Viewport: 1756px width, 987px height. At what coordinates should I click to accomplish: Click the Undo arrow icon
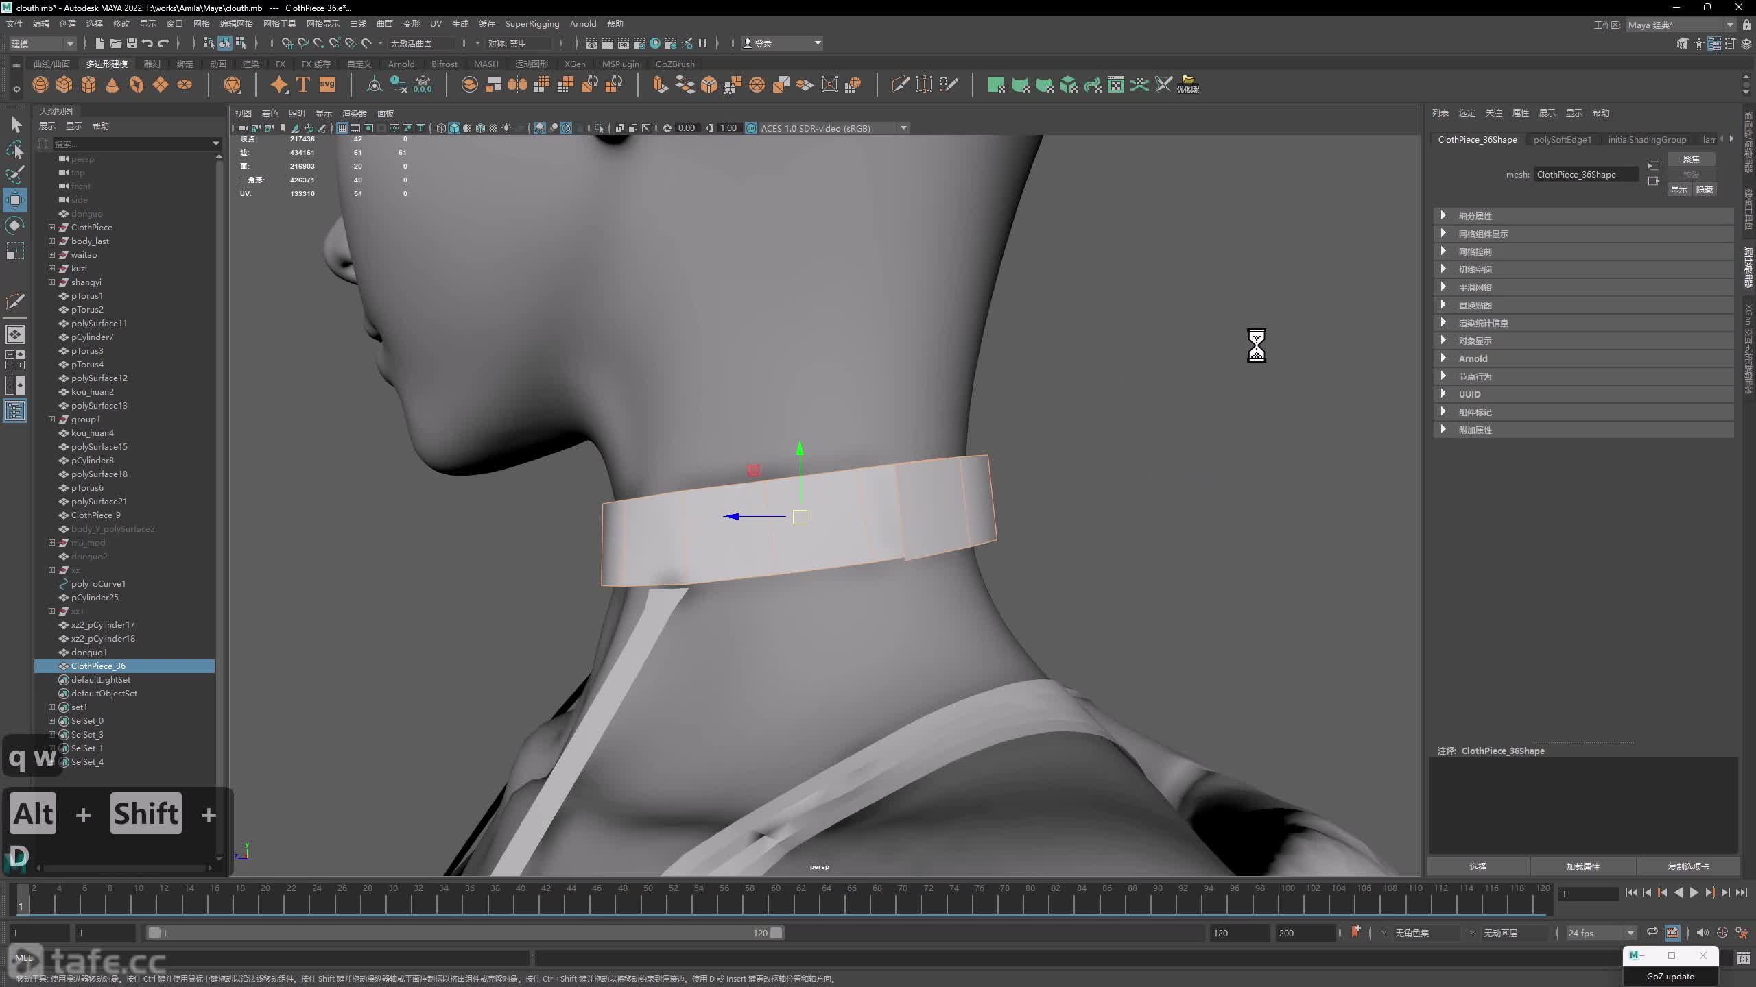click(x=147, y=43)
